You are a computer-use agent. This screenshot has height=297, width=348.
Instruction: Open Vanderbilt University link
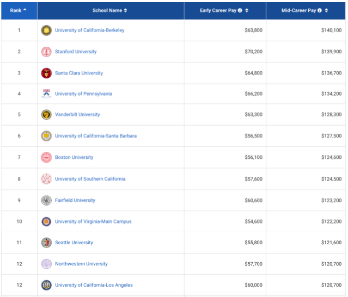(77, 115)
